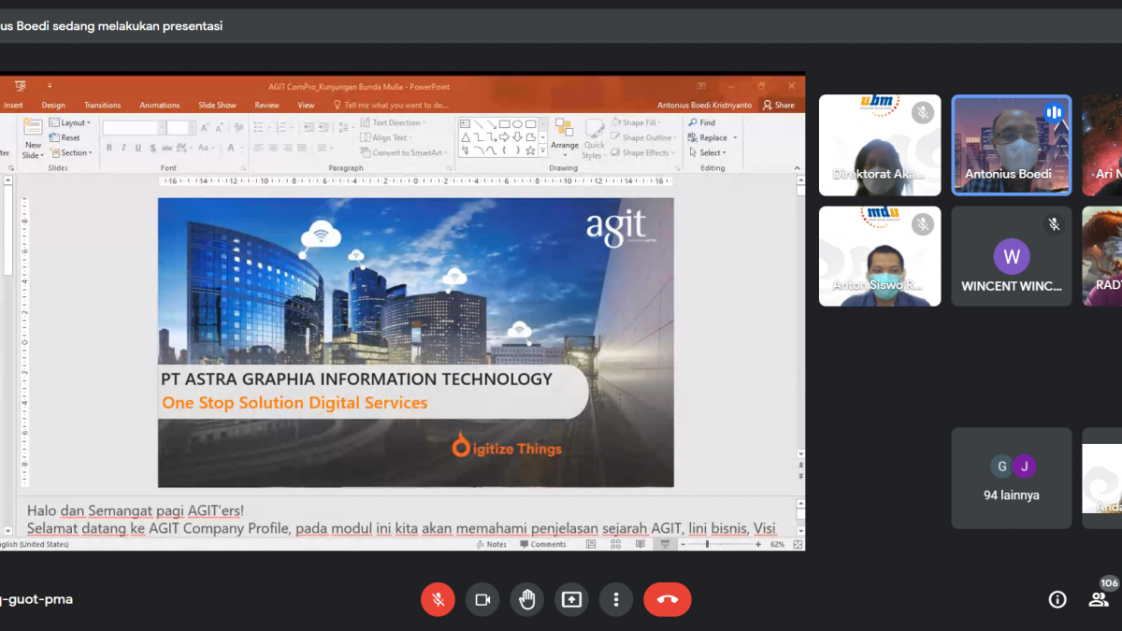The image size is (1122, 631).
Task: Open the View ribbon tab
Action: coord(306,106)
